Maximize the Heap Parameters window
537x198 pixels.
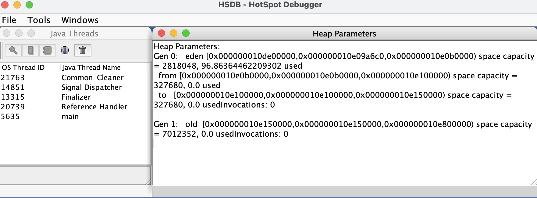coord(186,33)
